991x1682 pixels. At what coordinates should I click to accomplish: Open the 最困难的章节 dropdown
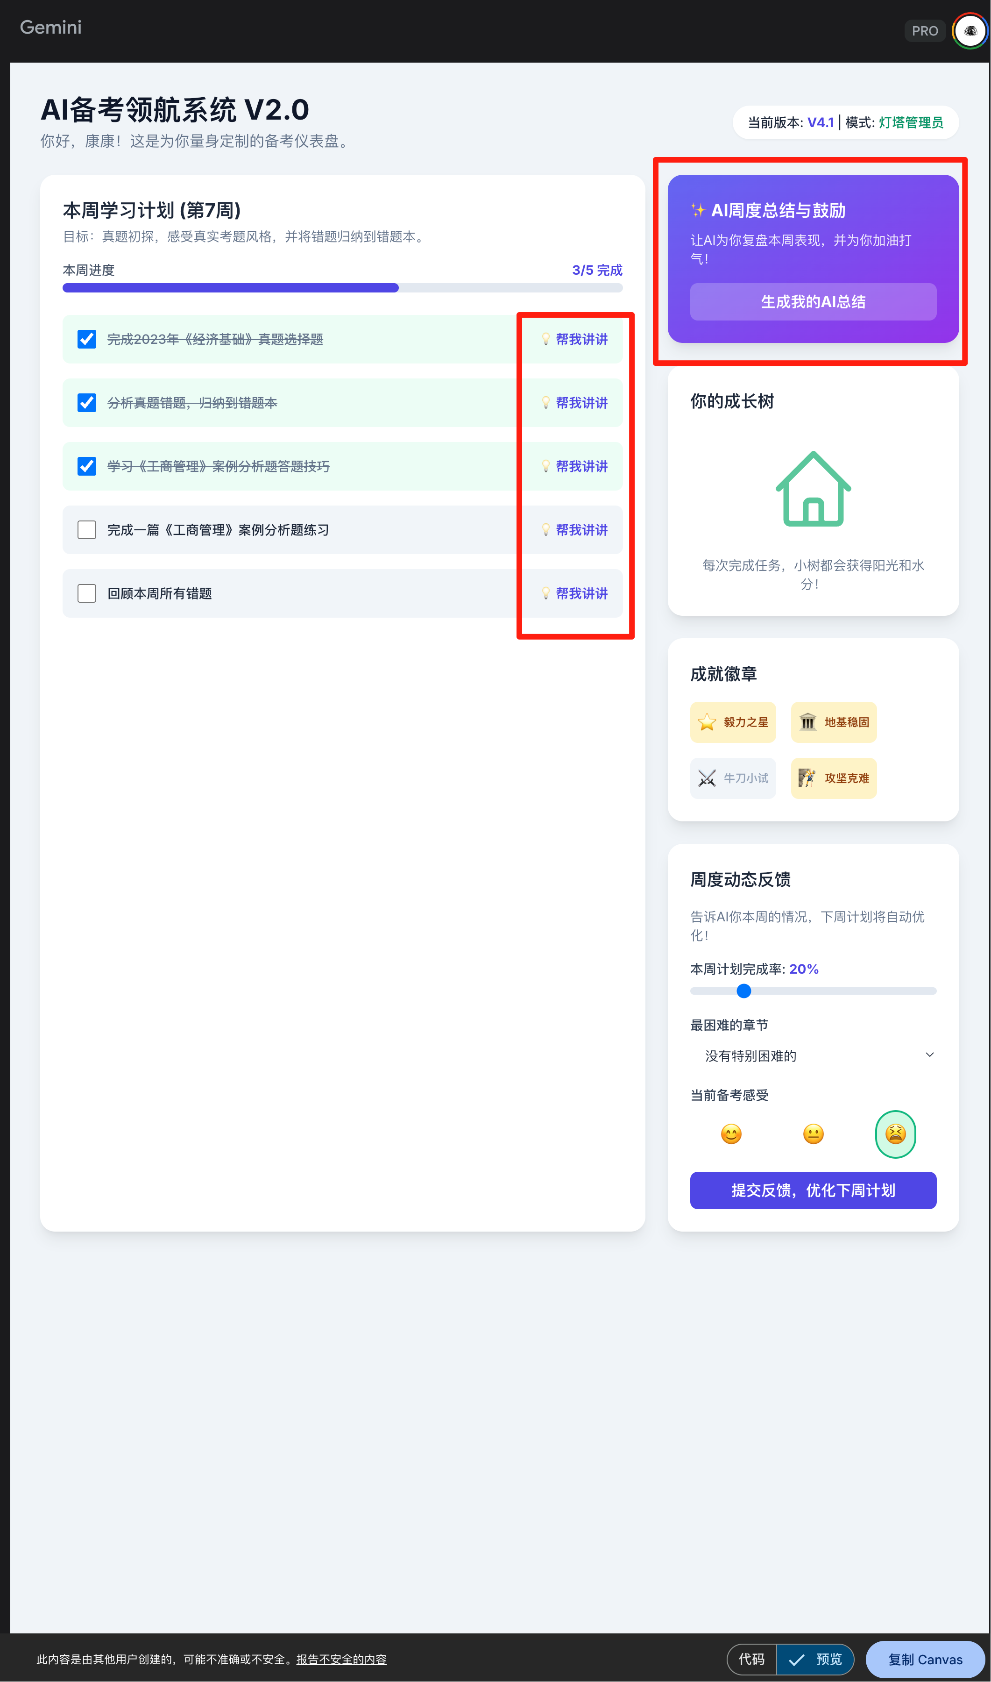813,1056
